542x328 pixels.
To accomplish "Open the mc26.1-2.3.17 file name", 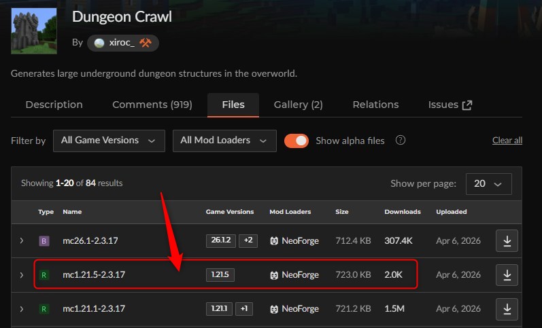I will click(90, 240).
